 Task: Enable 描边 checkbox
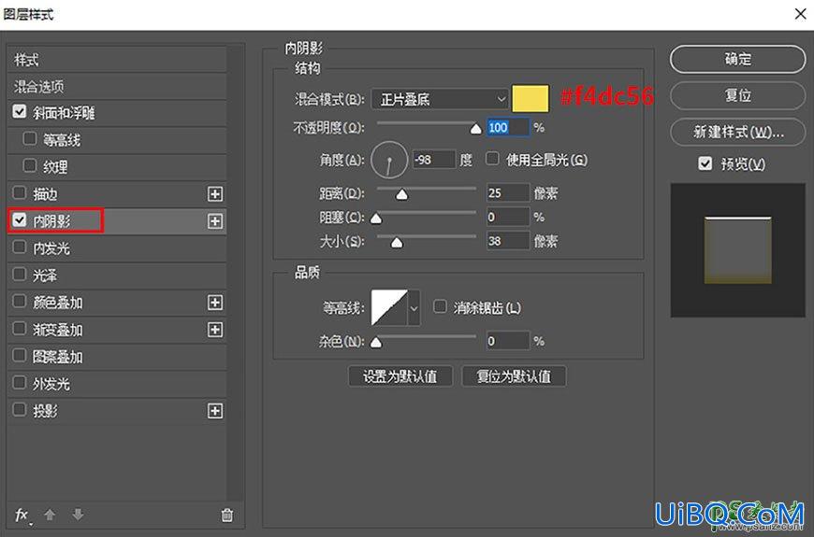[20, 192]
